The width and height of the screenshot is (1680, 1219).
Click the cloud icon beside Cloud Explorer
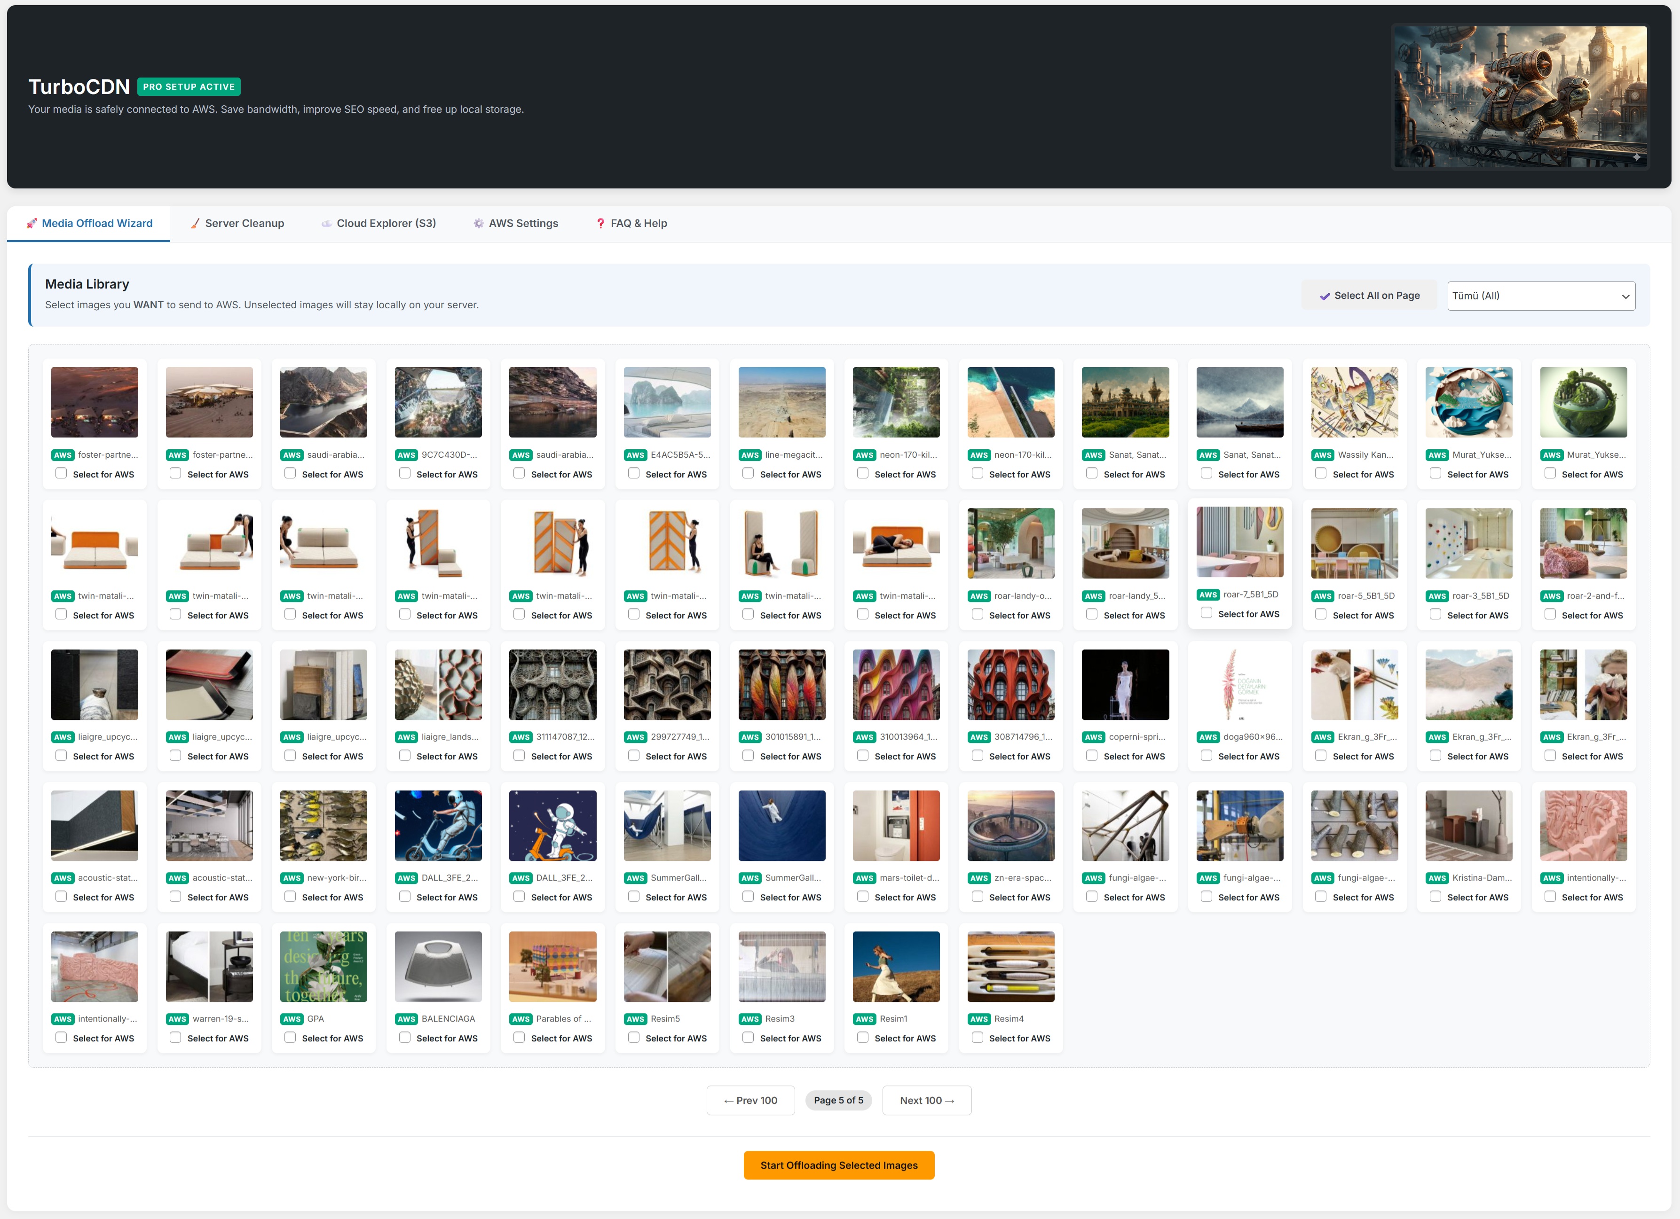click(326, 224)
